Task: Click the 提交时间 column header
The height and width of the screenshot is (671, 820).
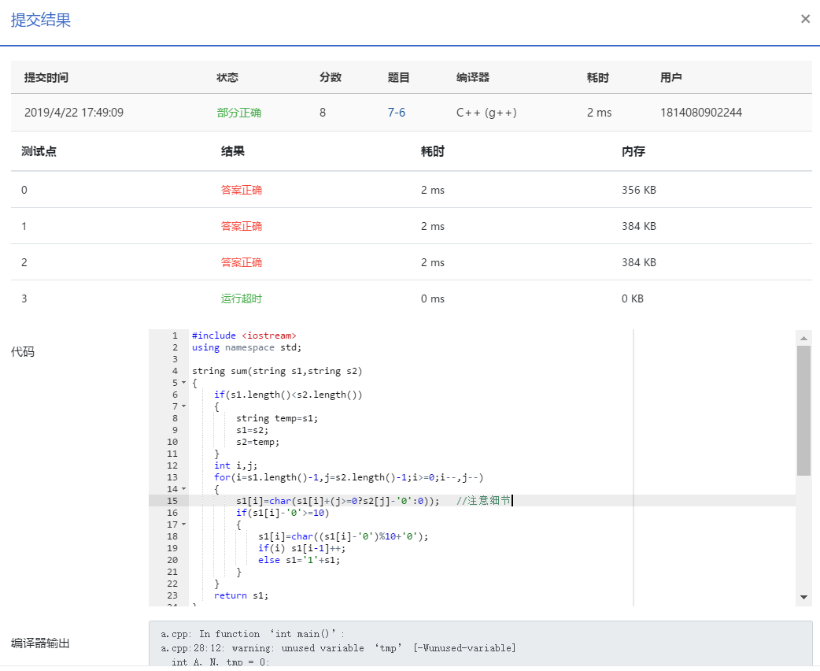Action: pyautogui.click(x=46, y=77)
